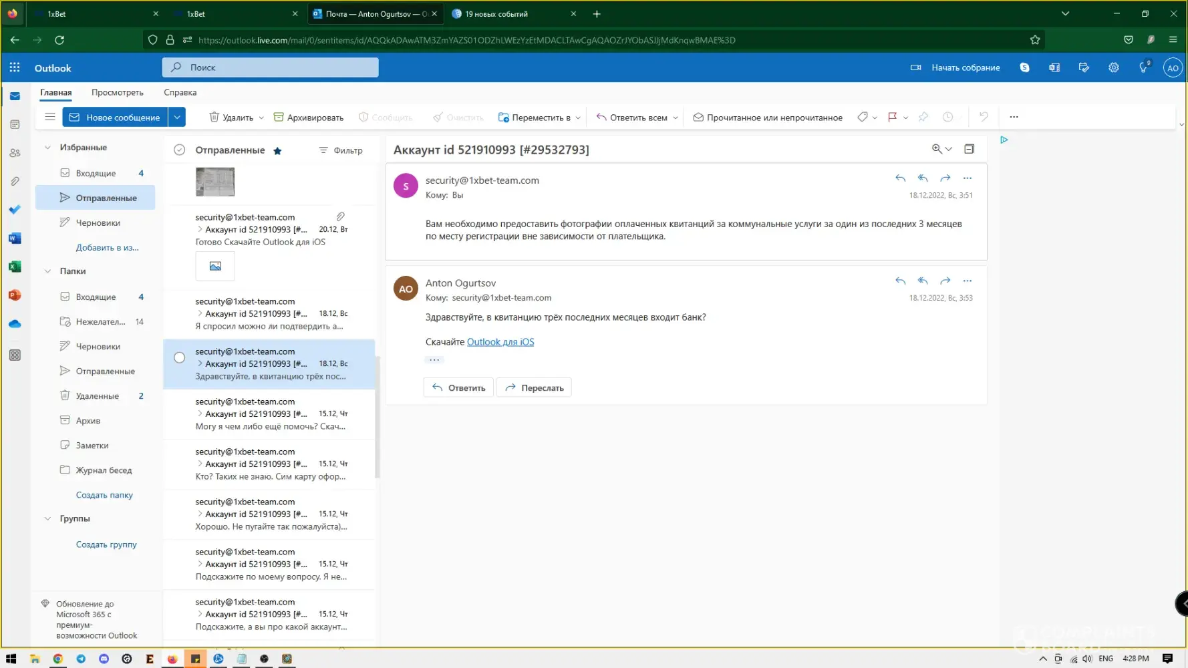This screenshot has height=668, width=1188.
Task: Toggle select-all circle beside Отправленные header
Action: coord(179,150)
